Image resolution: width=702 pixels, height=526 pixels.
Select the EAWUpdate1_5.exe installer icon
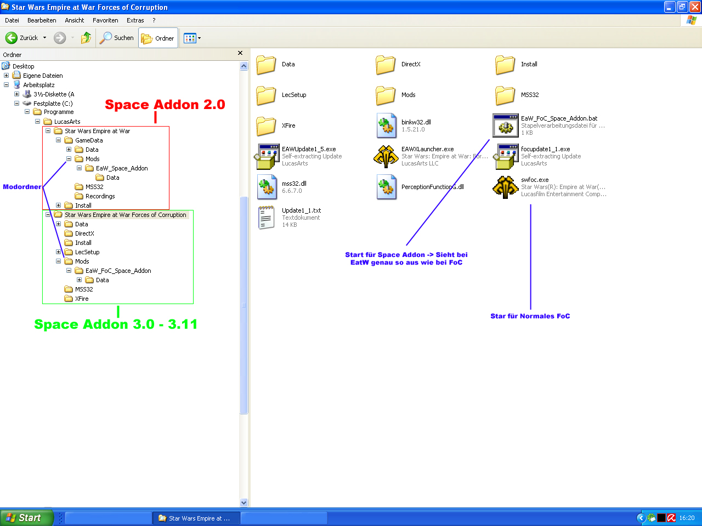(266, 156)
